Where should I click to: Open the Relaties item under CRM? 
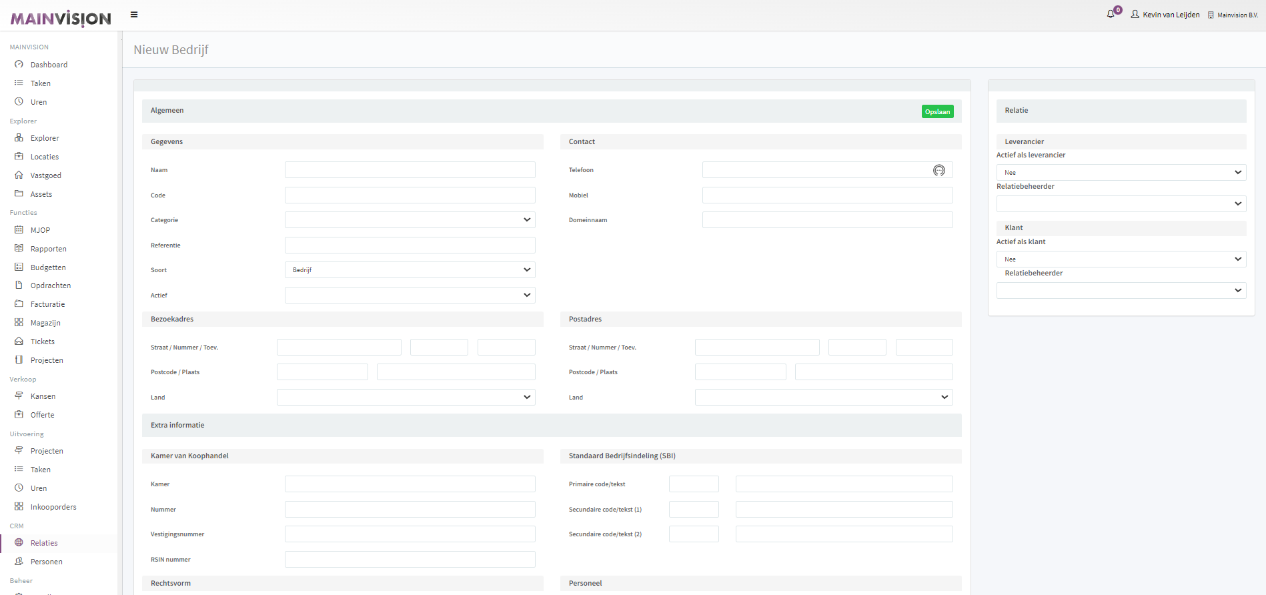click(44, 543)
